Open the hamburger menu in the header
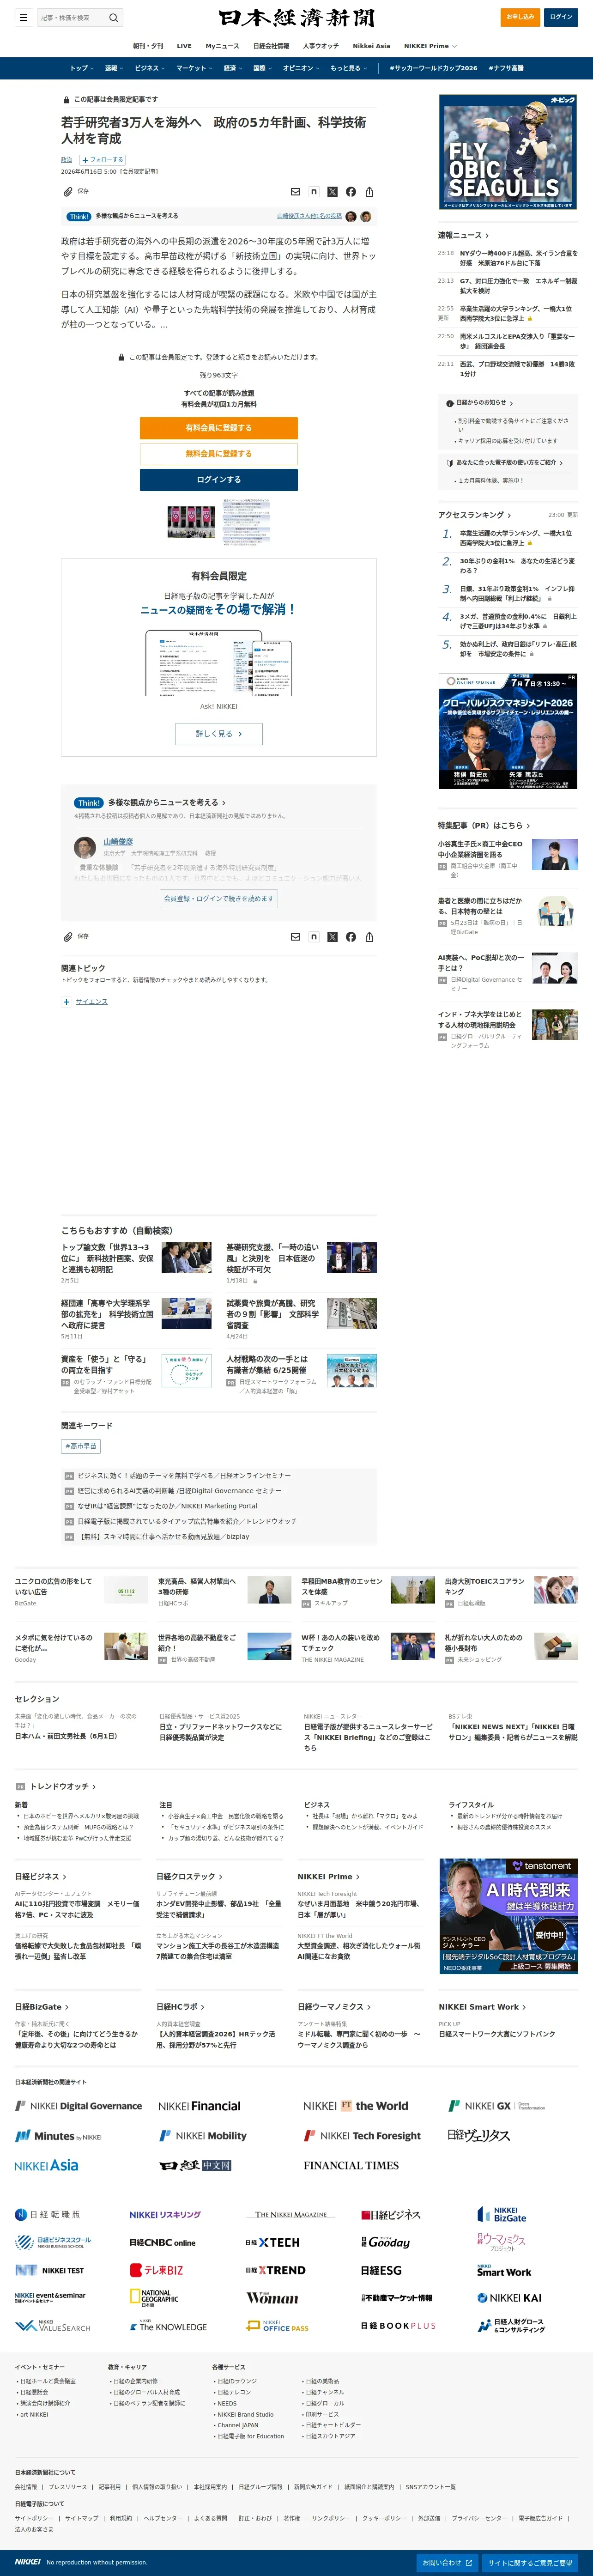The image size is (593, 2576). (x=23, y=17)
